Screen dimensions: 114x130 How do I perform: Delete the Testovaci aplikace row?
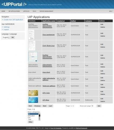(103, 87)
